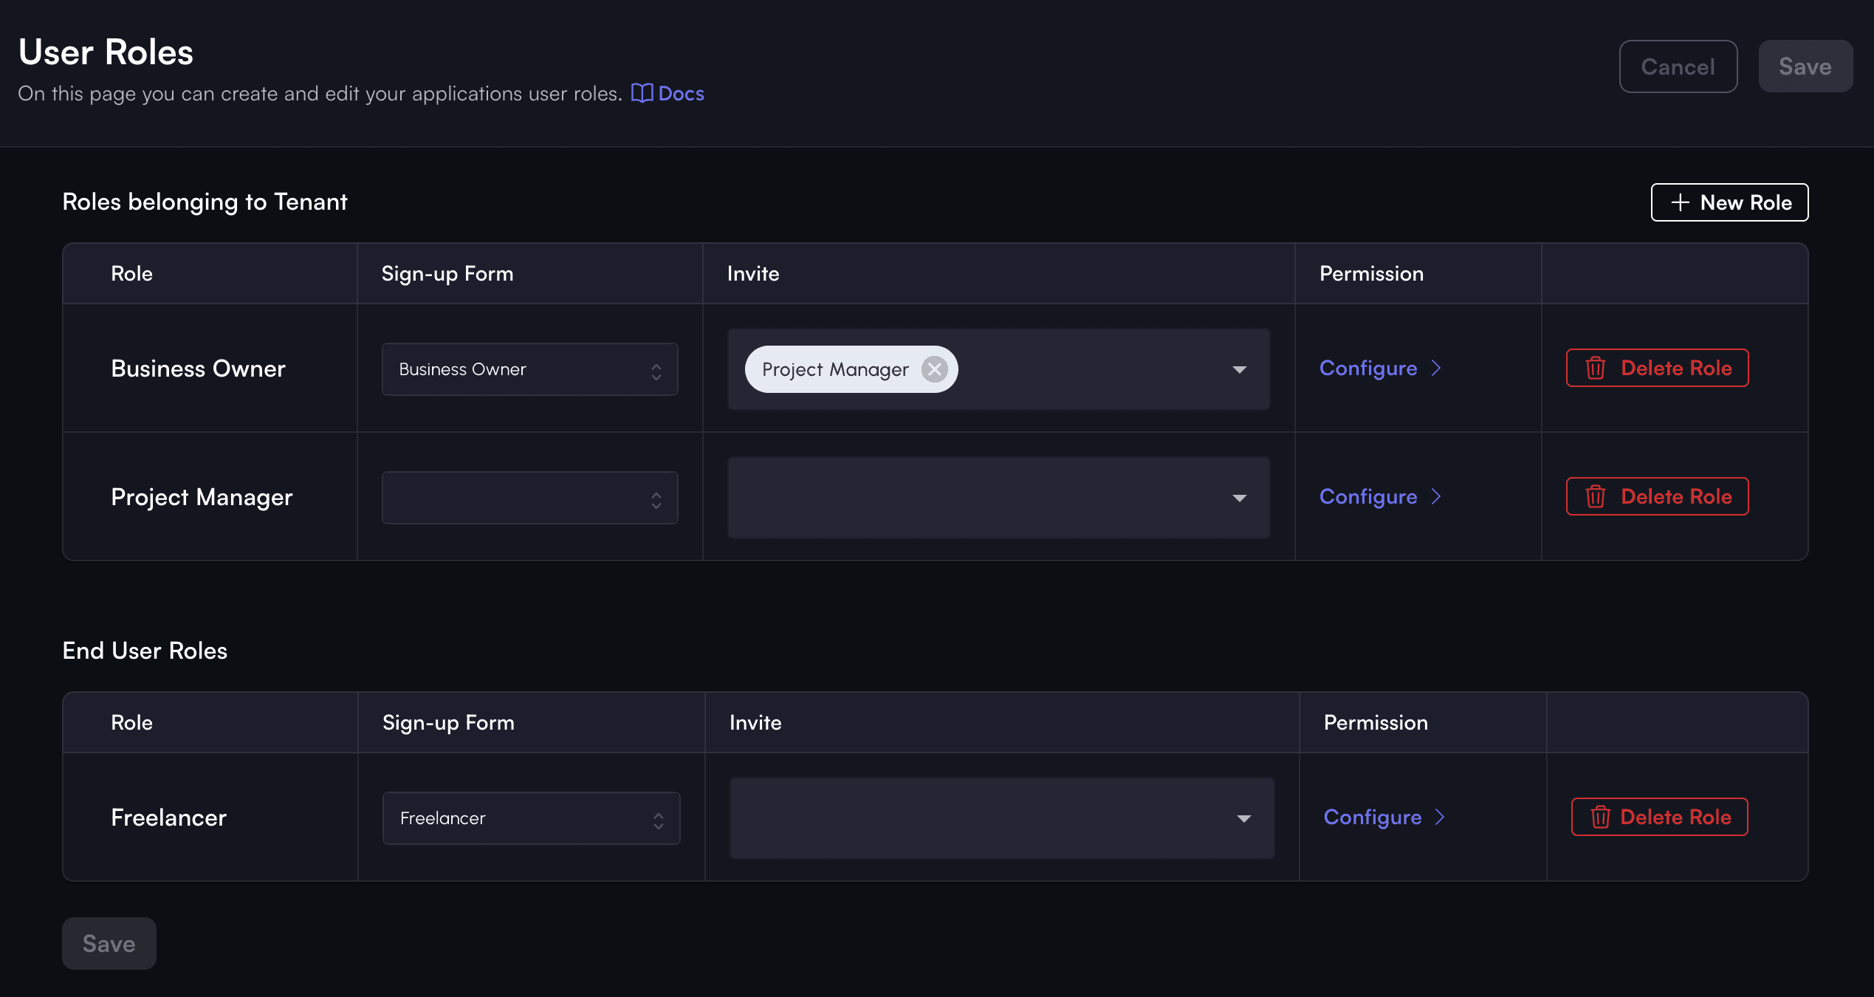The width and height of the screenshot is (1874, 997).
Task: Open Project Manager's empty sign-up form selector
Action: 529,498
